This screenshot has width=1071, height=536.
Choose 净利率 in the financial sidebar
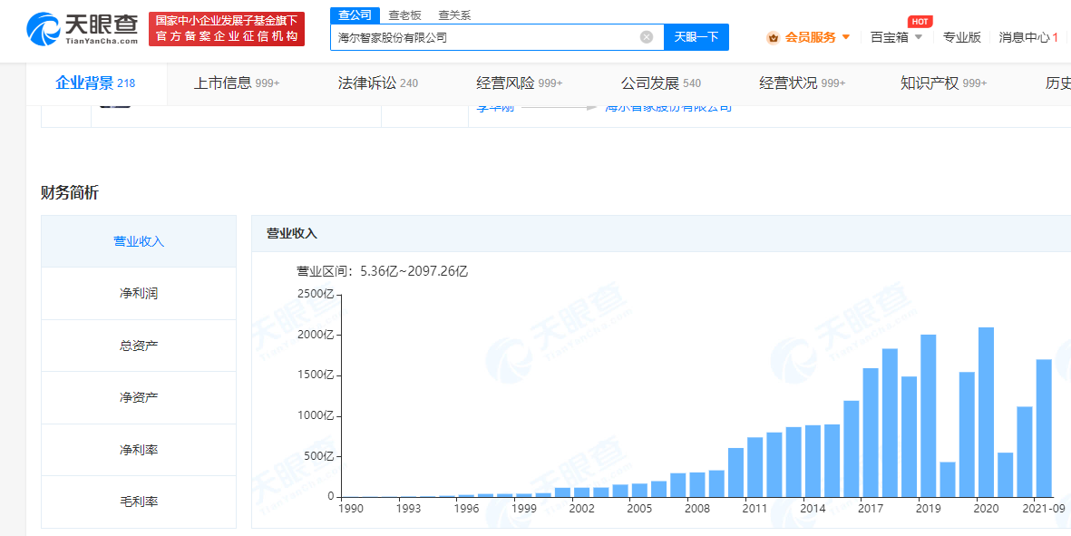tap(139, 449)
